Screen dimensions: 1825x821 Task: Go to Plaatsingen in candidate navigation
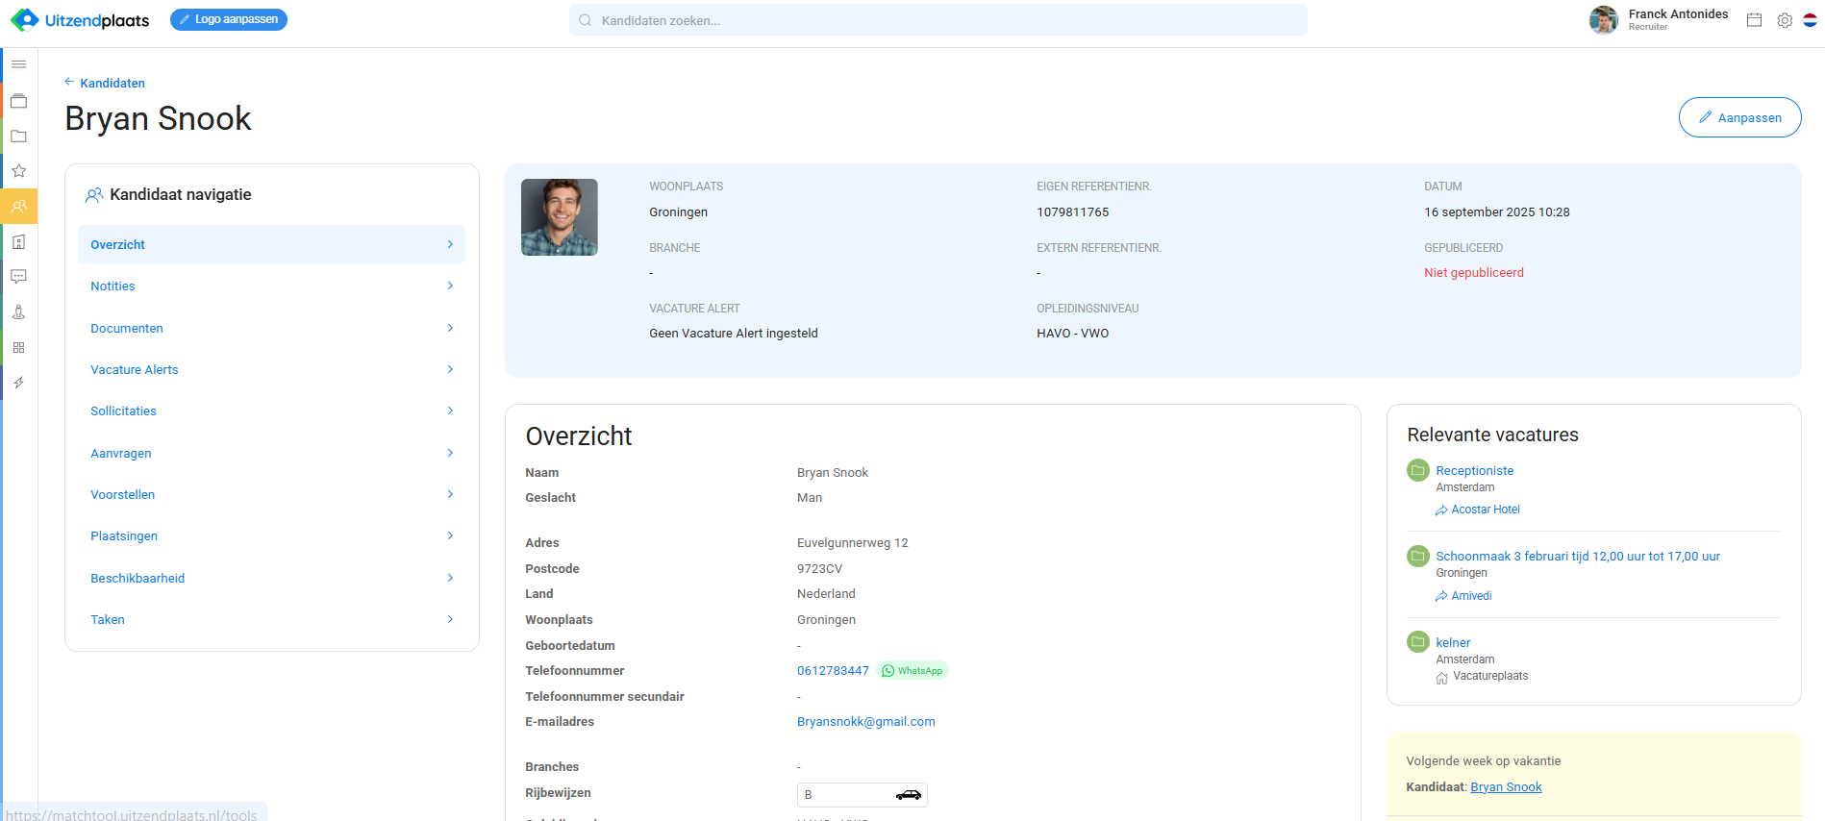pyautogui.click(x=124, y=535)
